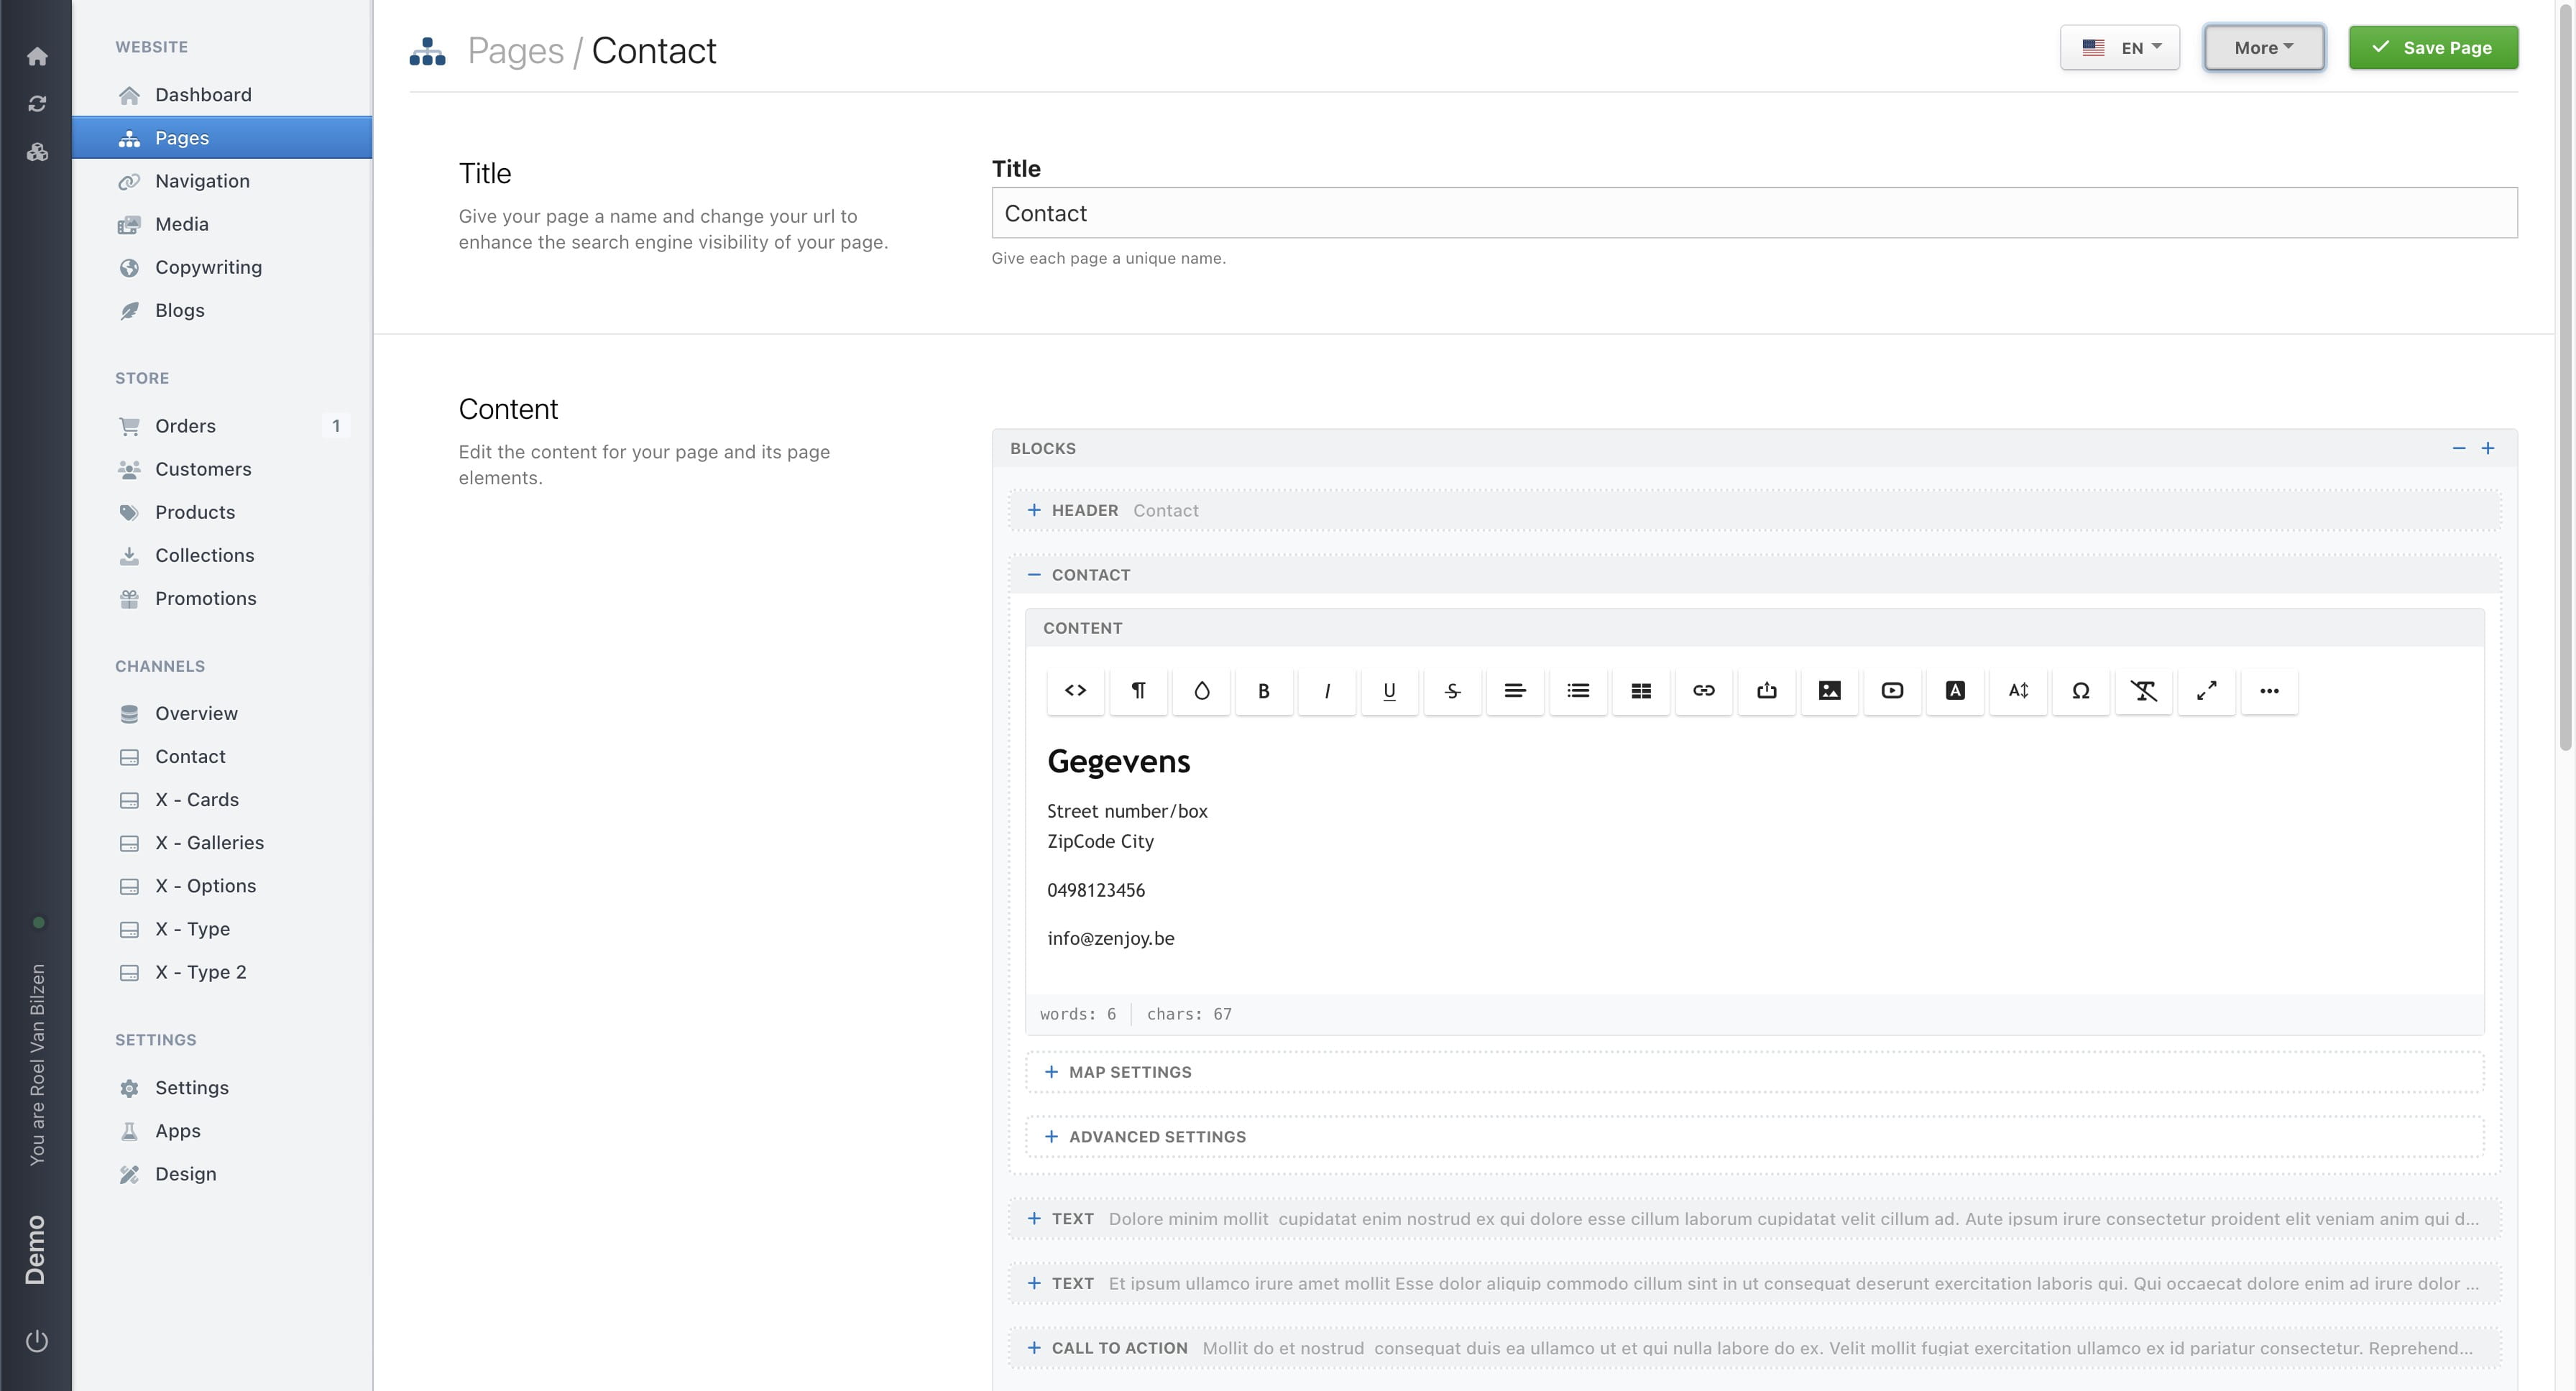Toggle underline formatting in the editor

click(1389, 690)
